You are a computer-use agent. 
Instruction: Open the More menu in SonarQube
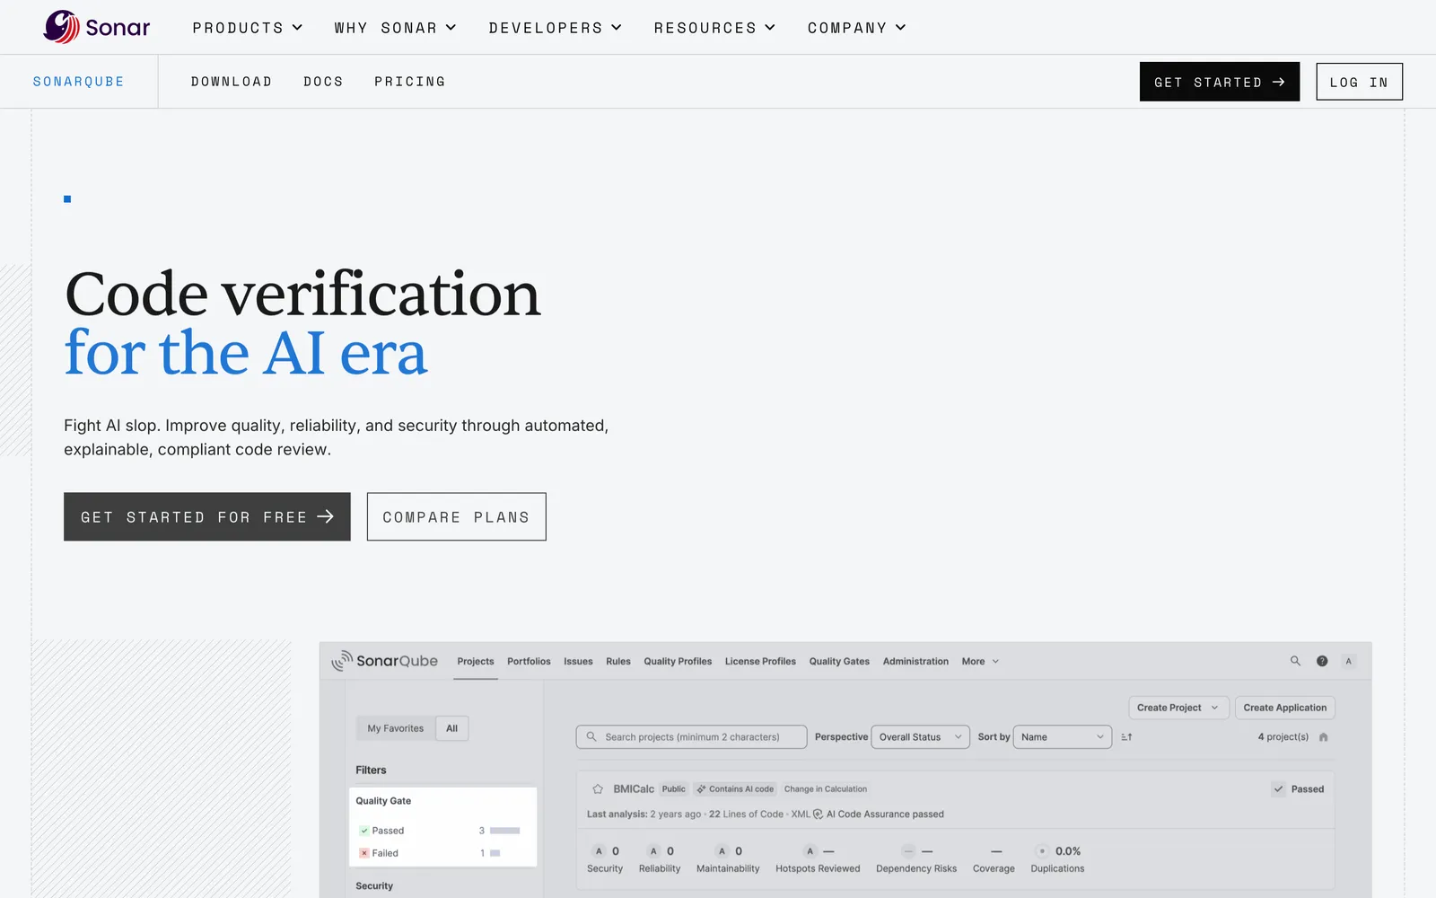[x=980, y=662]
